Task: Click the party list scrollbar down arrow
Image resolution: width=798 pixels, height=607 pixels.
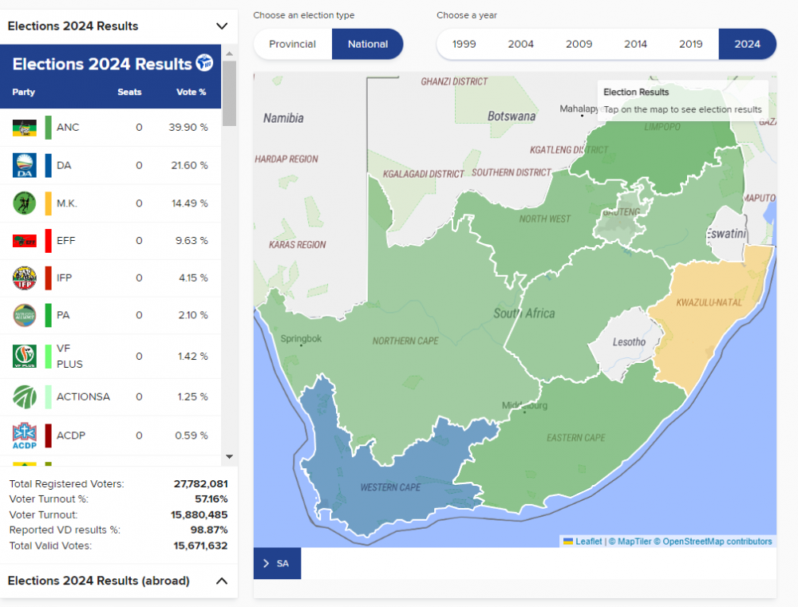Action: click(x=230, y=456)
